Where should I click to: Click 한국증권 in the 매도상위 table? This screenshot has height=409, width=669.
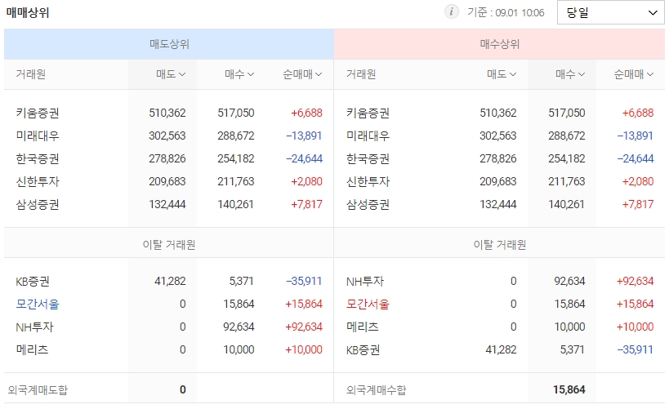[38, 158]
